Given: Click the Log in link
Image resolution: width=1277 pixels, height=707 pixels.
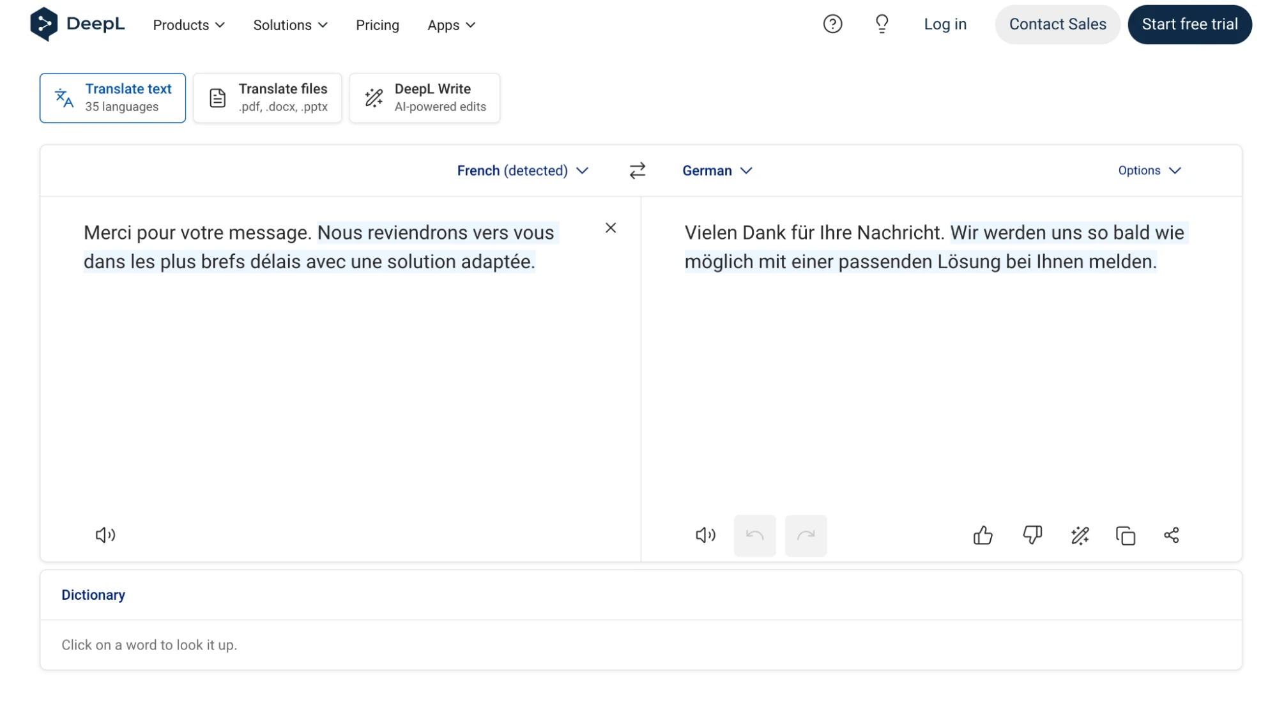Looking at the screenshot, I should 945,24.
